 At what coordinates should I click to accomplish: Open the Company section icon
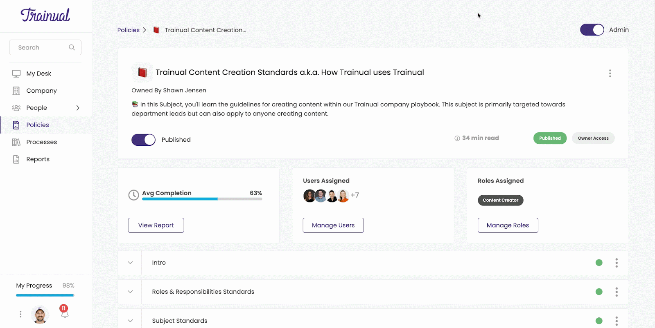(x=16, y=91)
